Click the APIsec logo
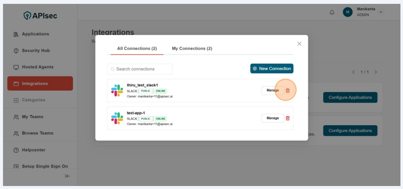Image resolution: width=403 pixels, height=189 pixels. 40,16
